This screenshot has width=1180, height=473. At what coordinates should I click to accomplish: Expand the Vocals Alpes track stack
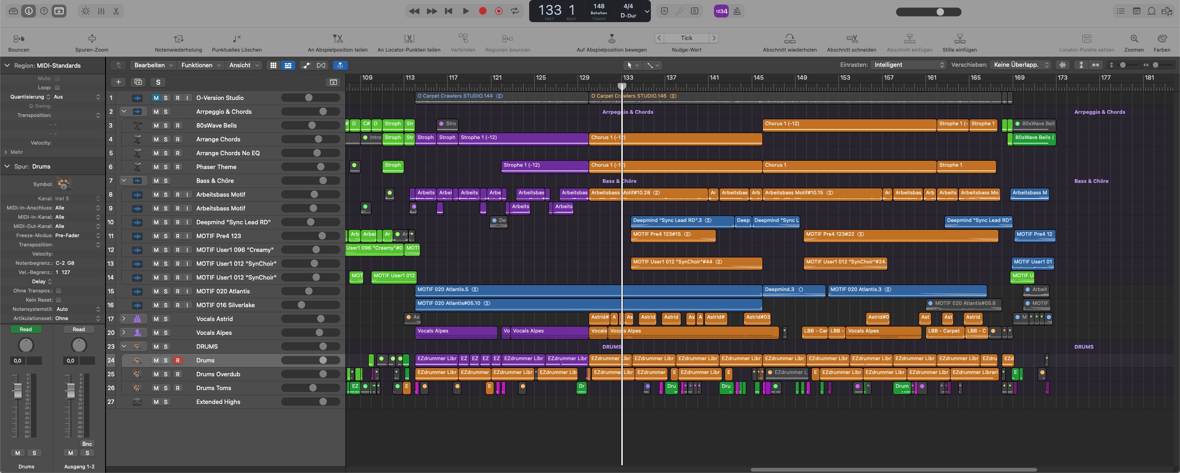click(x=124, y=333)
